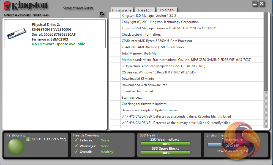273x165 pixels.
Task: Click the 'Firmware: SBM02103' text
Action: click(50, 39)
